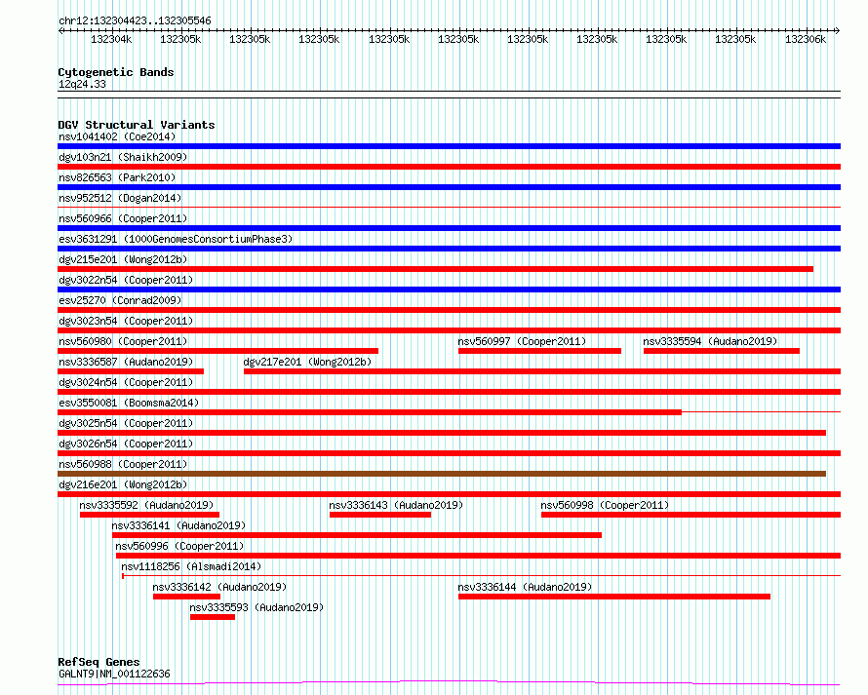Select dgv3024n54 (Cooper2011) label
This screenshot has width=868, height=695.
click(126, 382)
